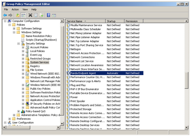
Task: Select Registry in the tree
Action: click(x=35, y=66)
